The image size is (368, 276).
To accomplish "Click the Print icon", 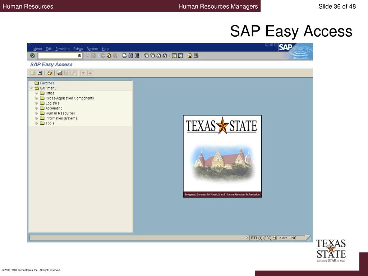I will [125, 56].
